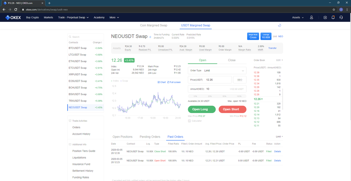The width and height of the screenshot is (351, 181).
Task: Select the Past Orders tab
Action: 175,137
